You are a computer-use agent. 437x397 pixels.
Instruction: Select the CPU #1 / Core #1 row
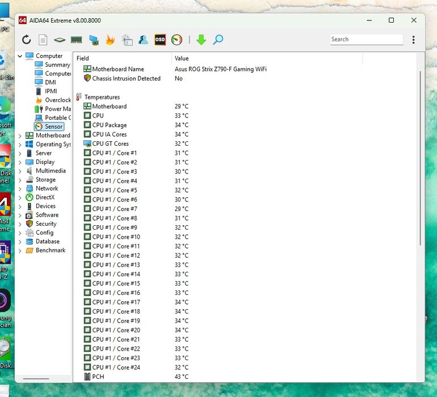(x=218, y=153)
